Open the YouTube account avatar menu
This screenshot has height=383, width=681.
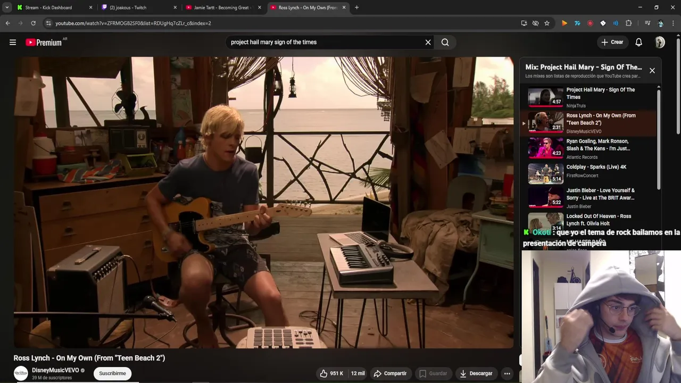(x=660, y=43)
